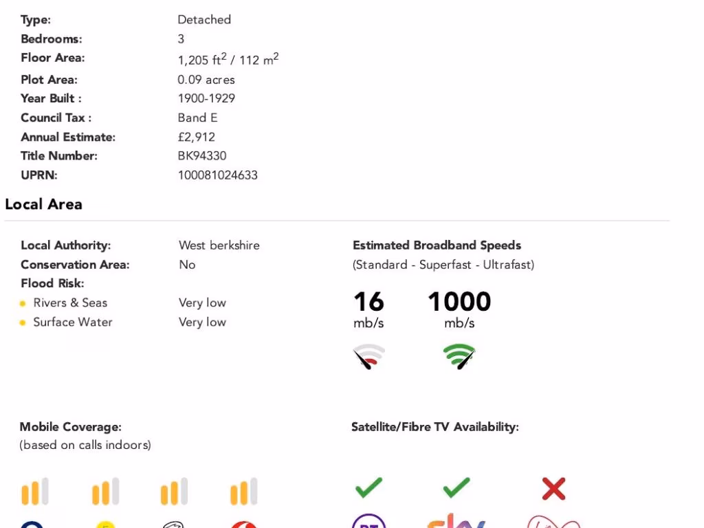Click the green checkmark above the Sky logo
704x528 pixels.
[456, 488]
